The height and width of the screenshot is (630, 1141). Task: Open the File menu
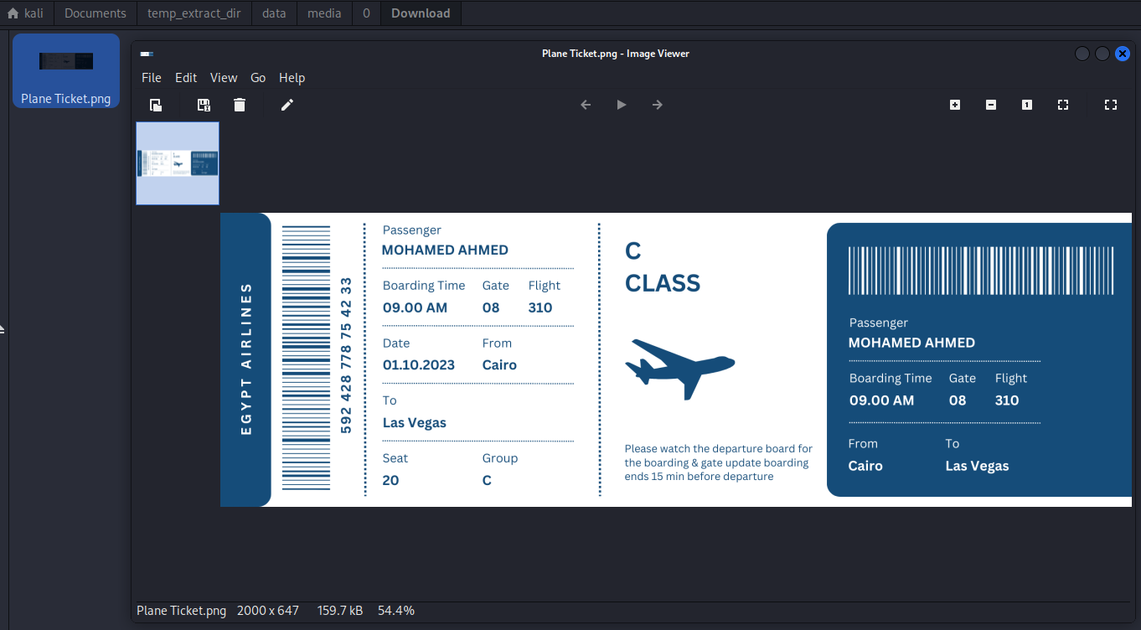(152, 78)
